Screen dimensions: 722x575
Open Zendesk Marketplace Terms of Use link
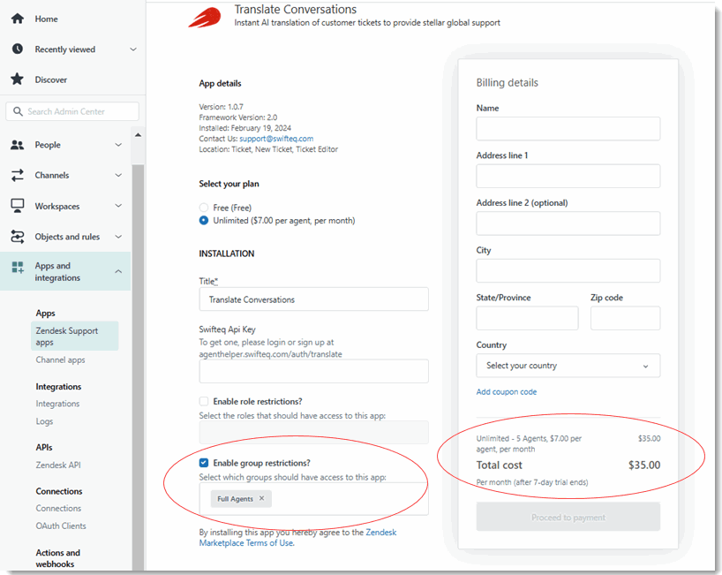click(x=297, y=538)
